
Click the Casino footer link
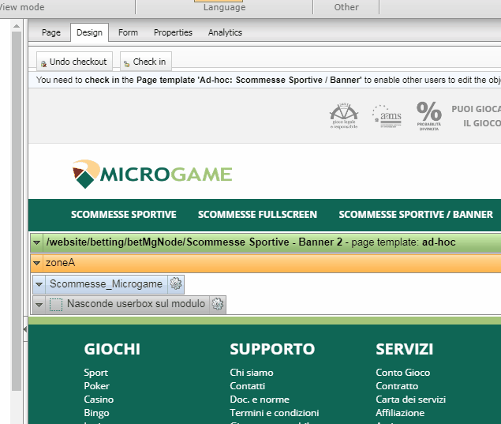(99, 400)
